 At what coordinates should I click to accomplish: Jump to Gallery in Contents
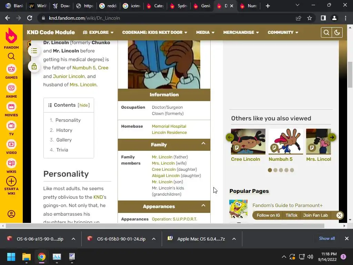(x=64, y=140)
